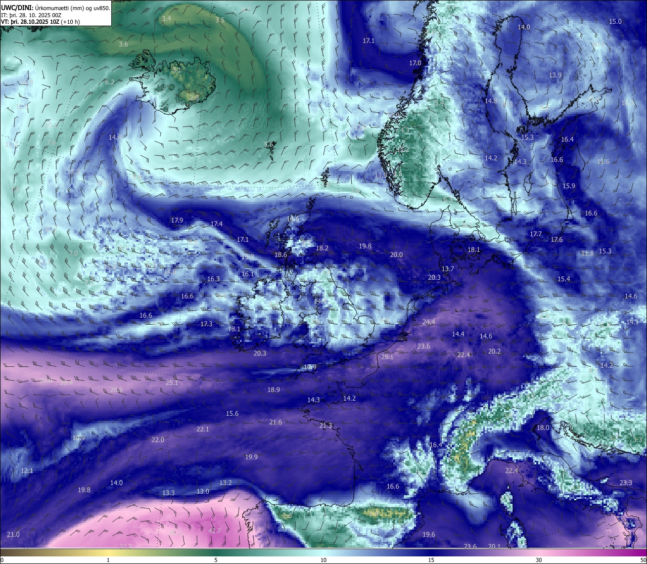The height and width of the screenshot is (564, 647).
Task: Click the 19.6 value label
Action: (429, 535)
